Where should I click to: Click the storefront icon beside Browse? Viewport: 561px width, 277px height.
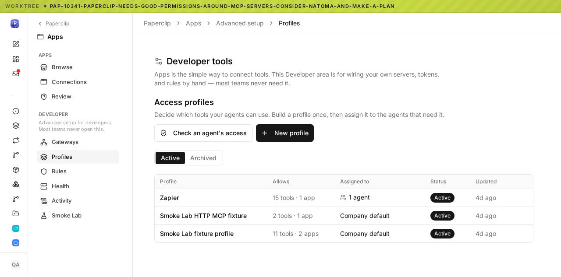coord(44,67)
